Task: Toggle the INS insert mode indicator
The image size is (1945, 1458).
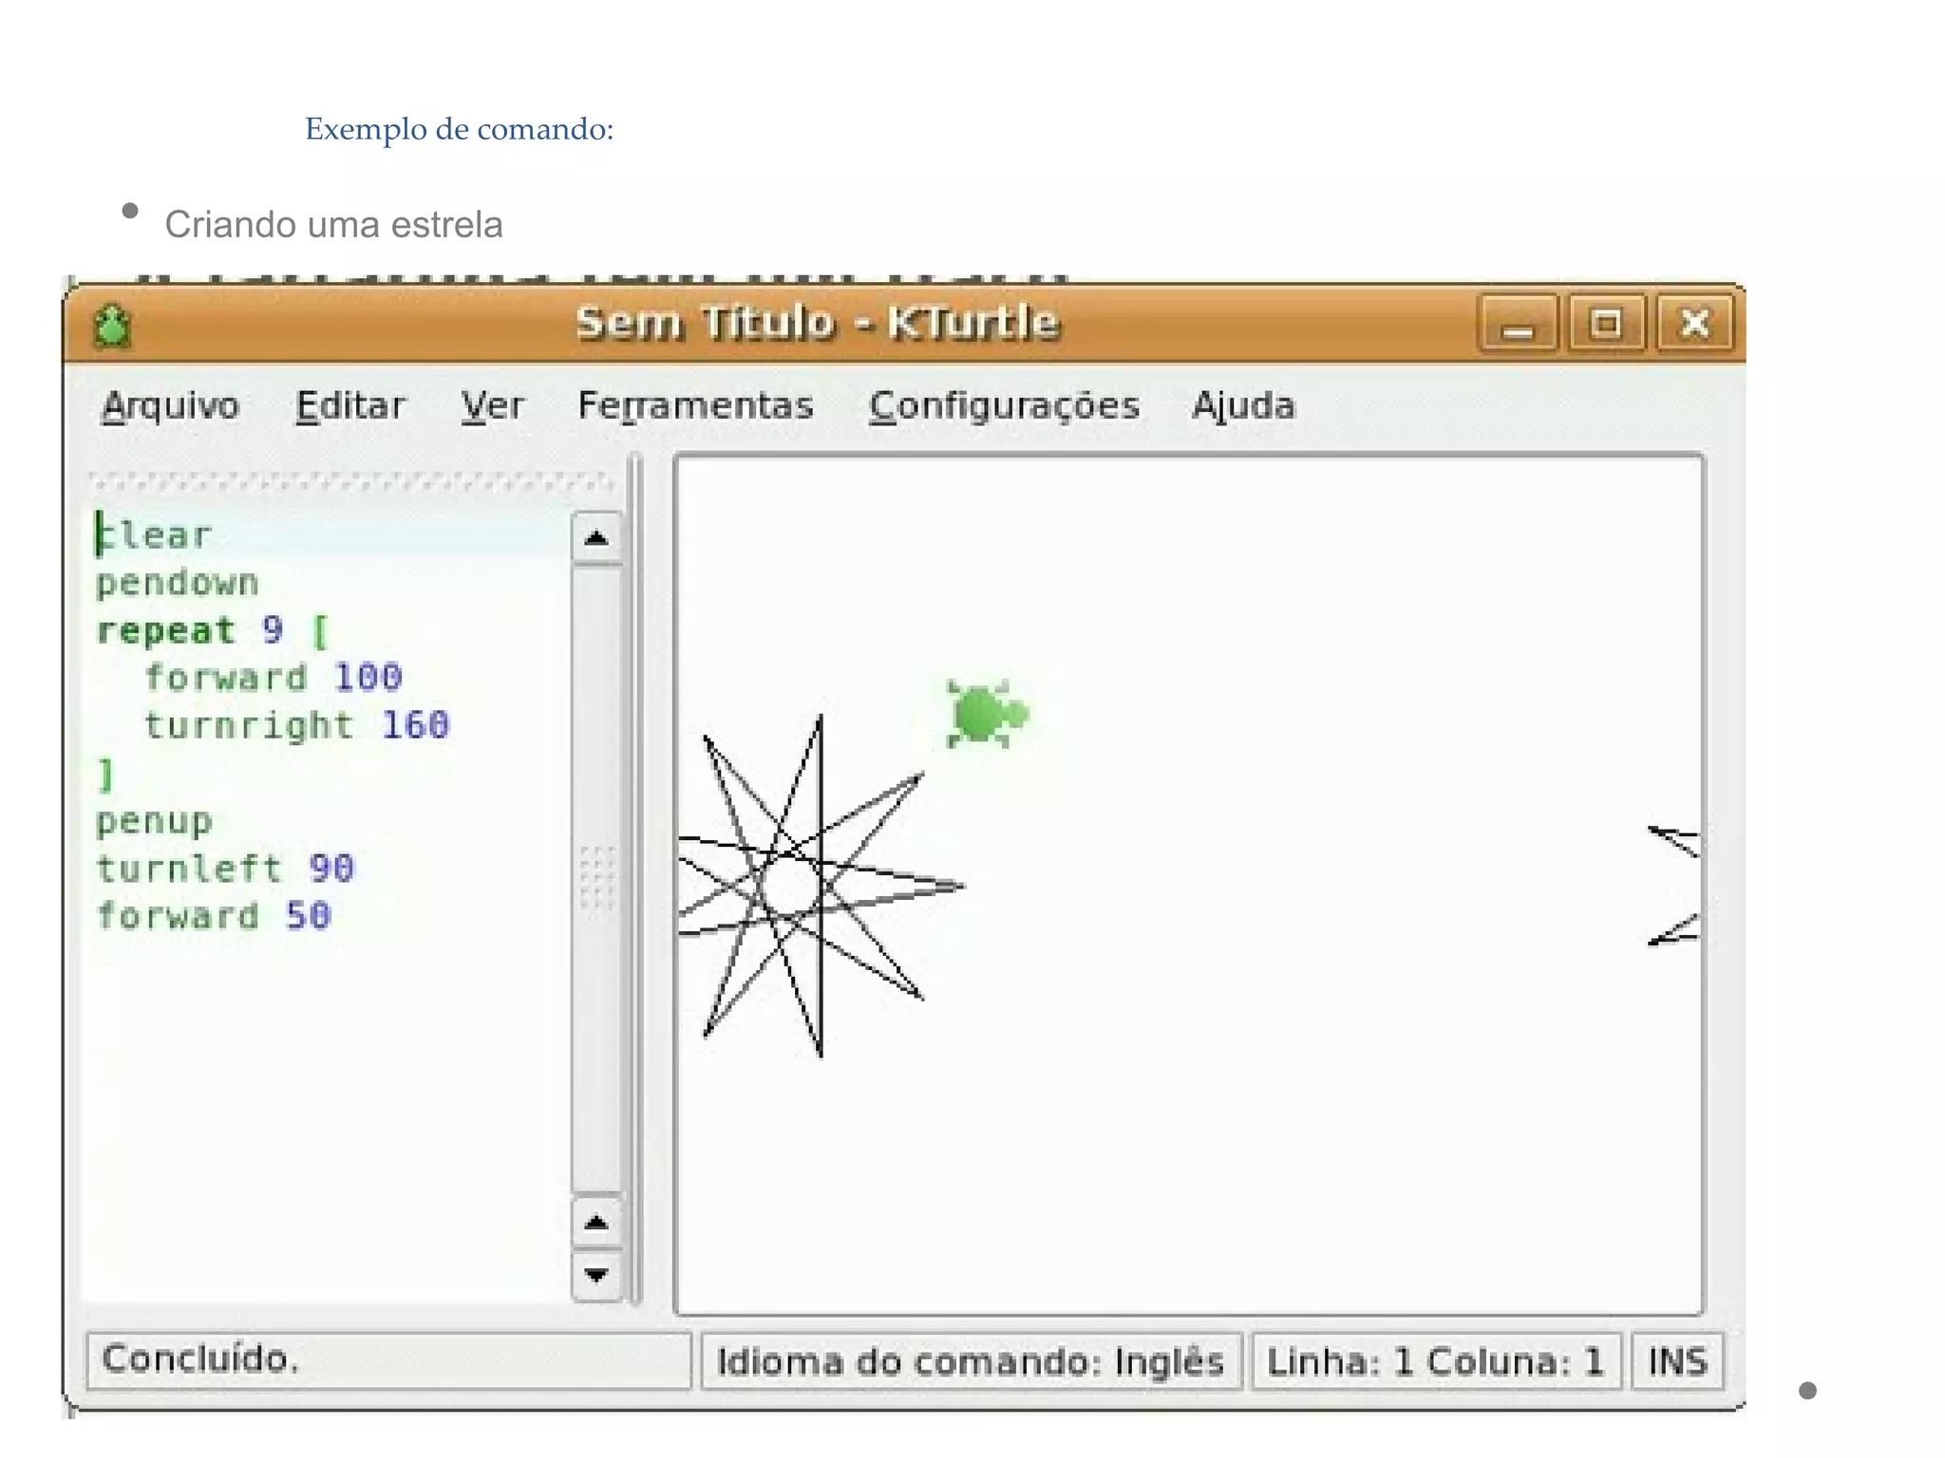Action: pyautogui.click(x=1677, y=1361)
